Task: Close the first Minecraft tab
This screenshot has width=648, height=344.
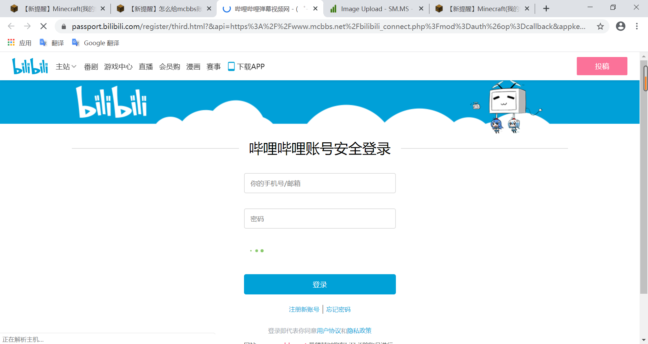Action: pos(103,9)
